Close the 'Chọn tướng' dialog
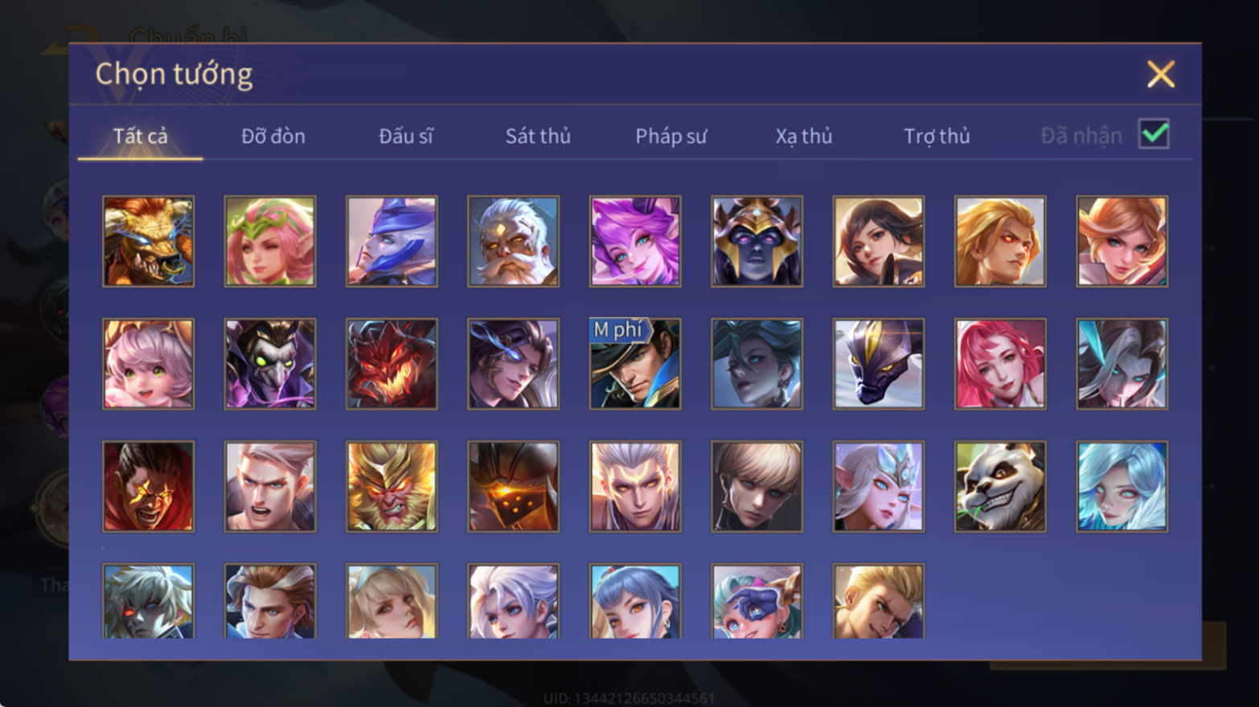 tap(1160, 75)
